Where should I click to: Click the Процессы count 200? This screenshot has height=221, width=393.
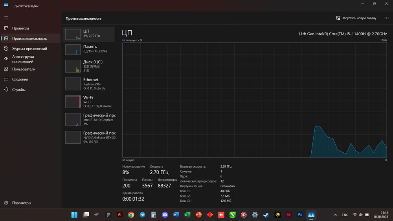coord(126,185)
